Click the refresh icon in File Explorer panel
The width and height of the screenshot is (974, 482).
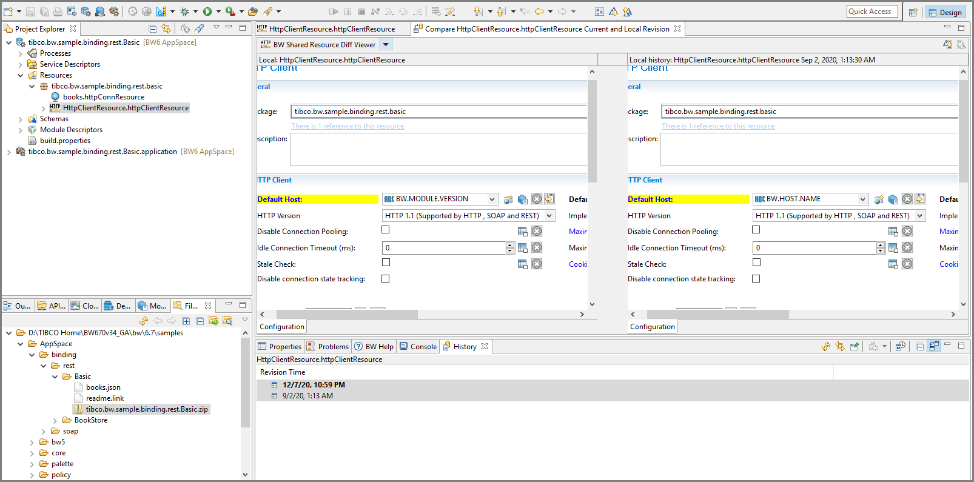point(144,321)
